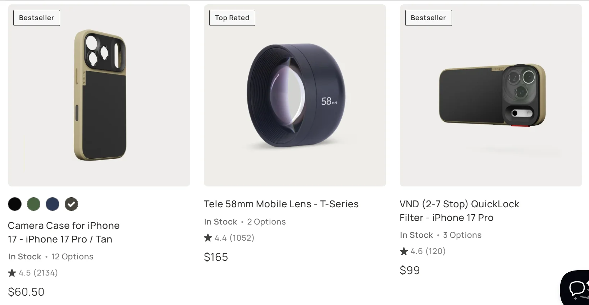Click the Bestseller badge on VND Filter
The image size is (589, 305).
point(428,18)
